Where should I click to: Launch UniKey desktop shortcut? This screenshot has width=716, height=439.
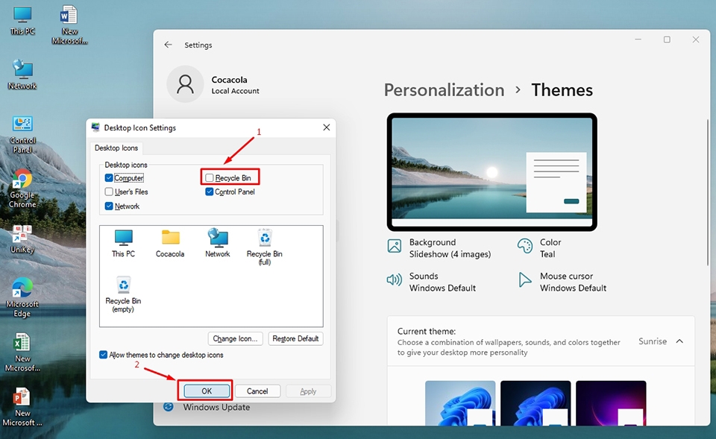[22, 239]
